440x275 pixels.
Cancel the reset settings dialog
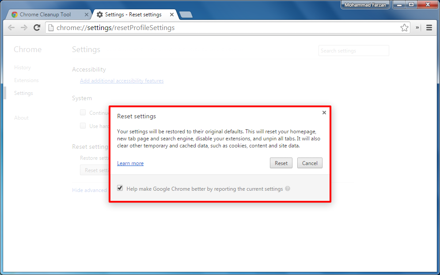pos(310,163)
